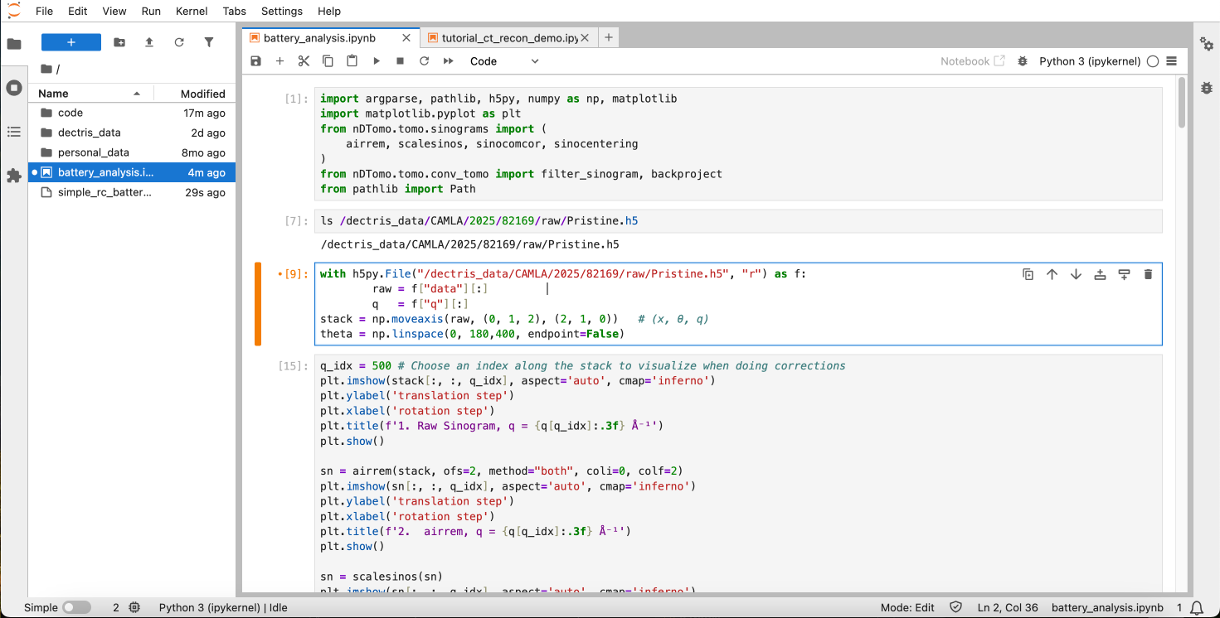
Task: Select the personal_data folder
Action: point(132,152)
